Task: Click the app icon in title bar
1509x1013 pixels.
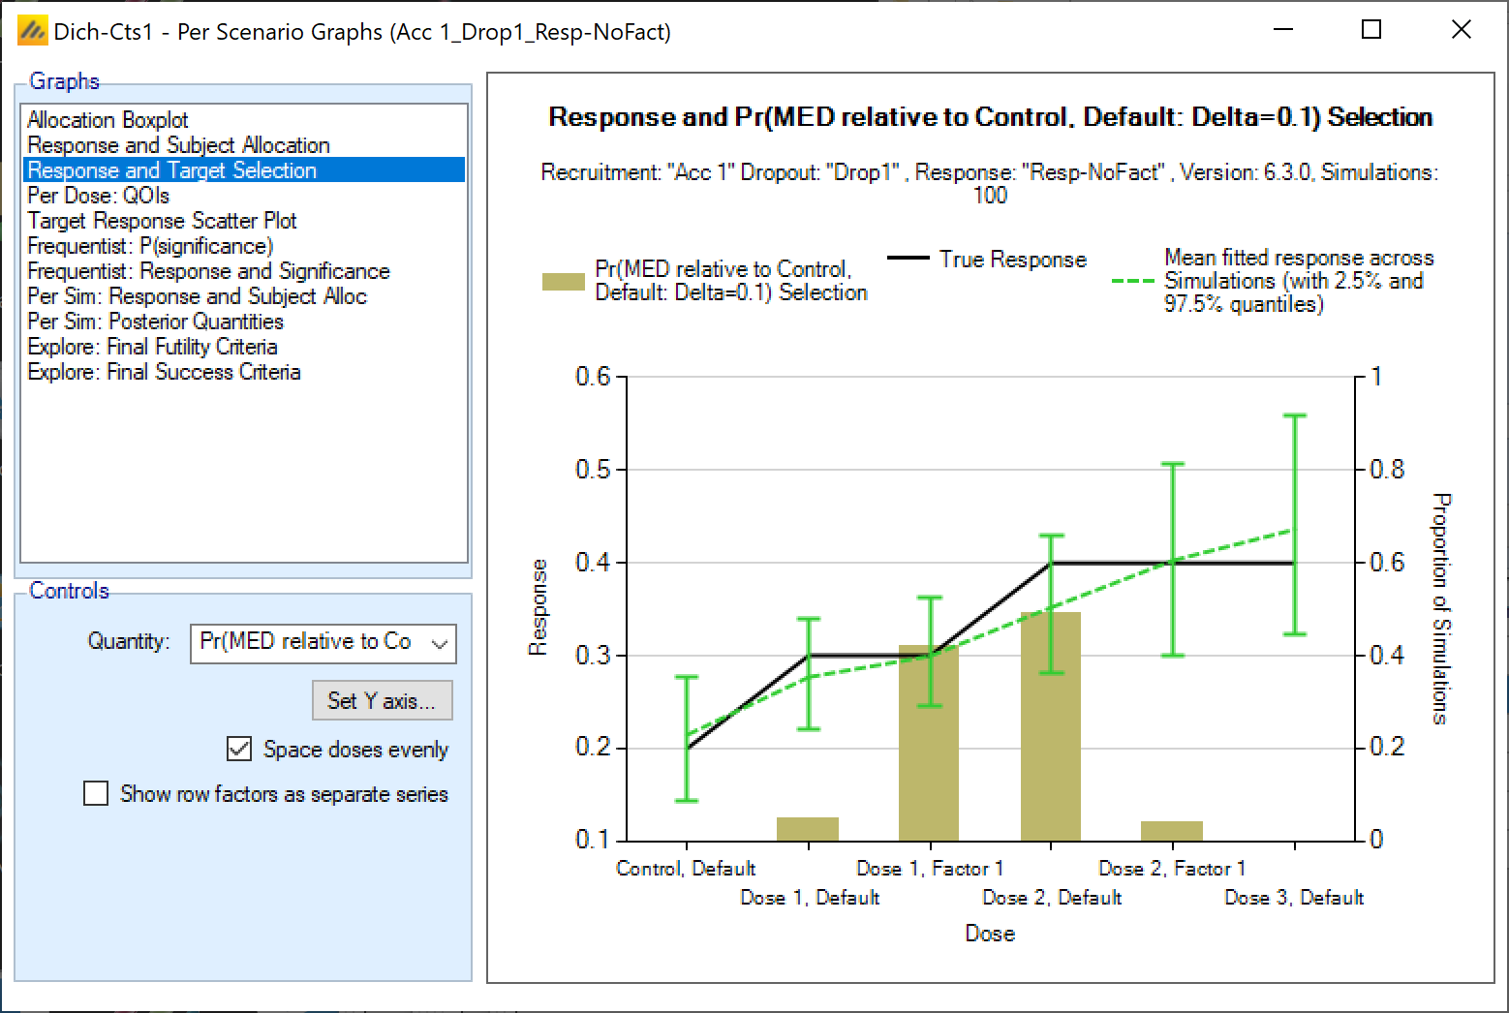Action: [32, 31]
